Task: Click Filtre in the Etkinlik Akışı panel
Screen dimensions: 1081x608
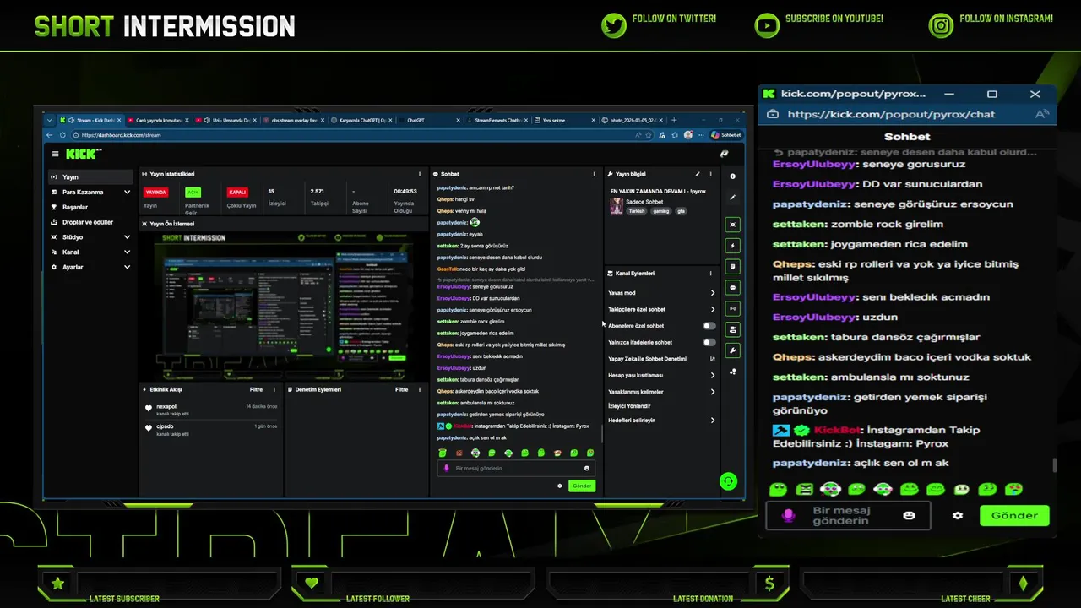Action: tap(256, 389)
